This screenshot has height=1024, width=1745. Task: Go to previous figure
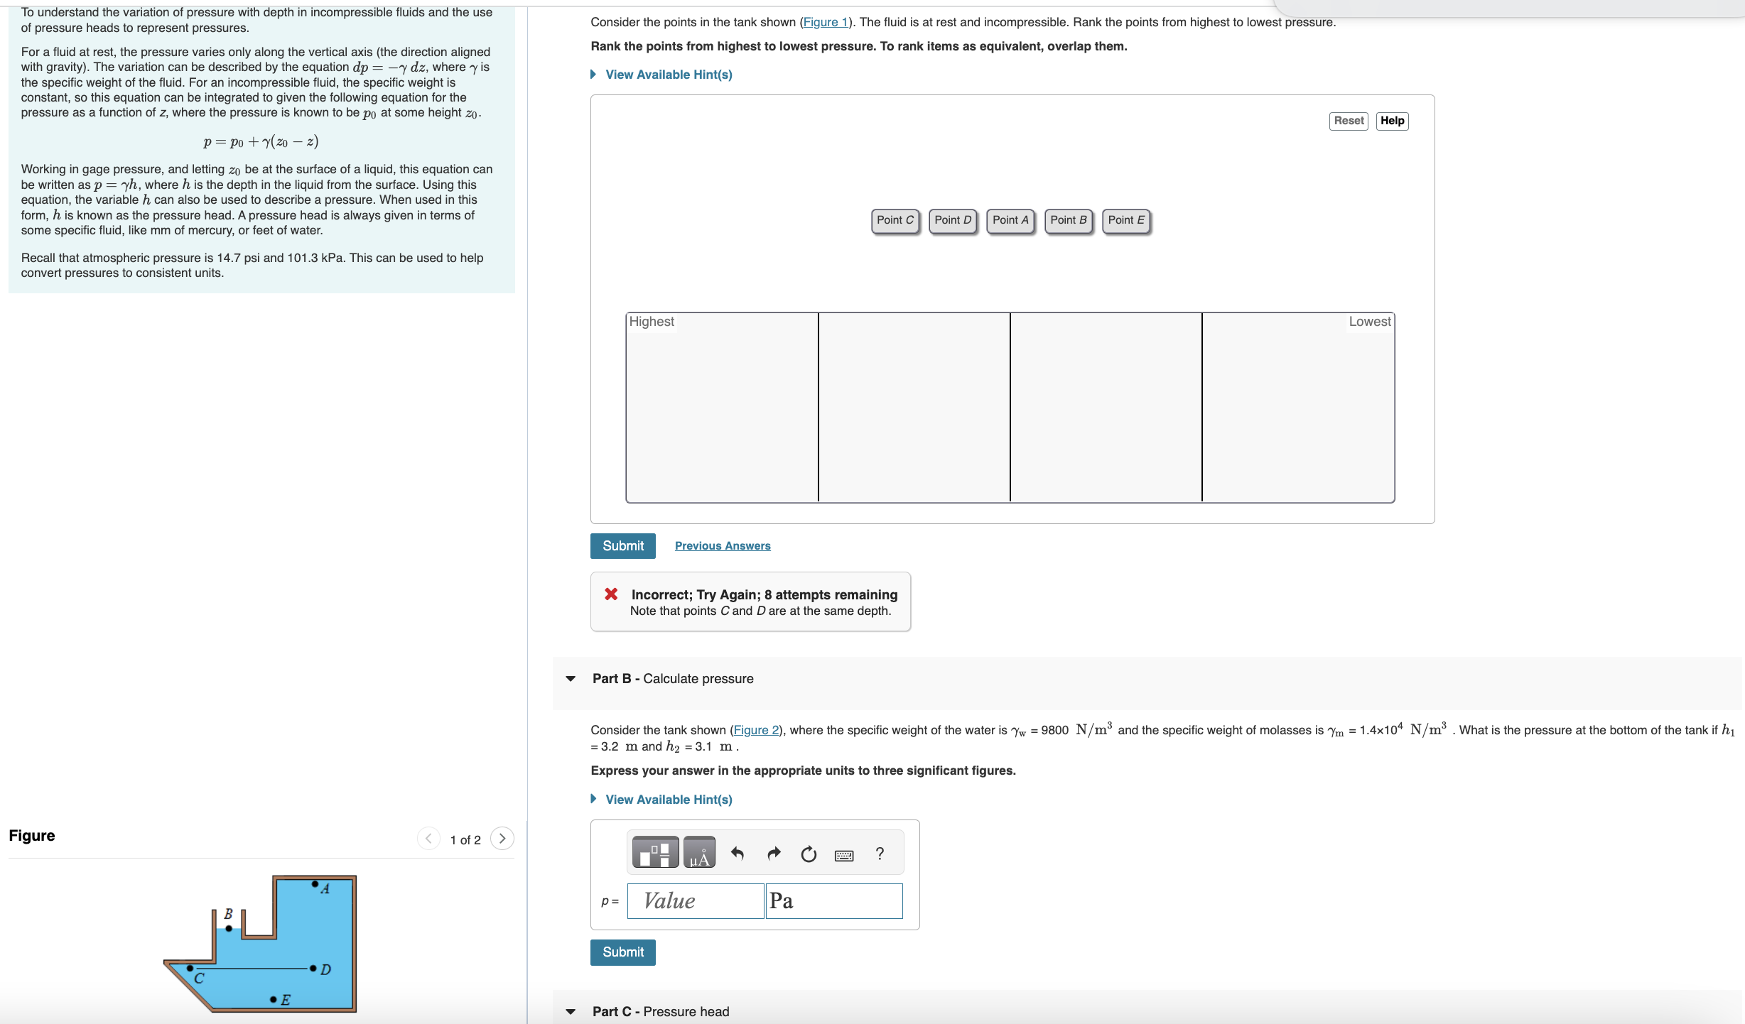tap(428, 839)
